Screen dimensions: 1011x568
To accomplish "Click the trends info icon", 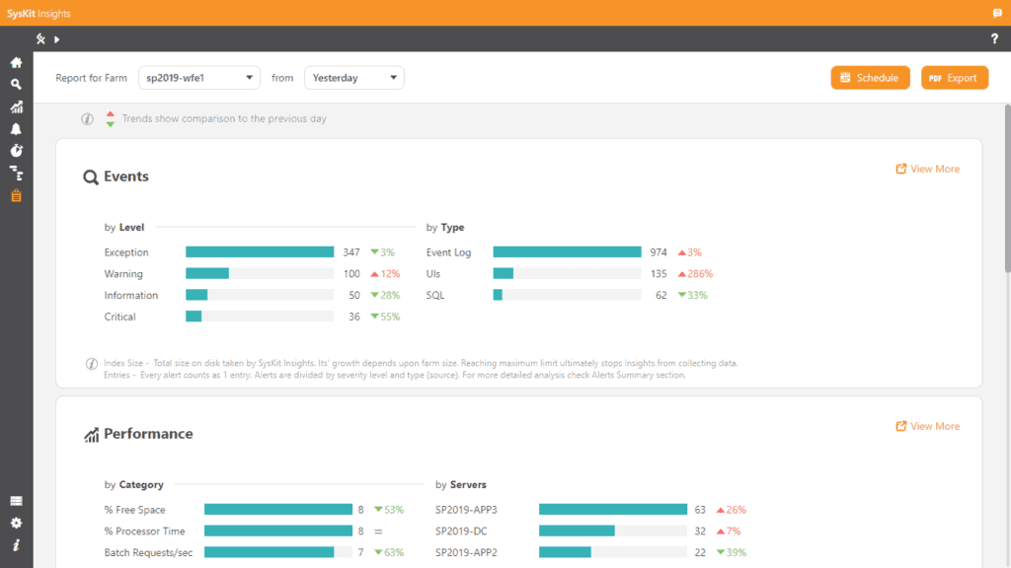I will (87, 119).
